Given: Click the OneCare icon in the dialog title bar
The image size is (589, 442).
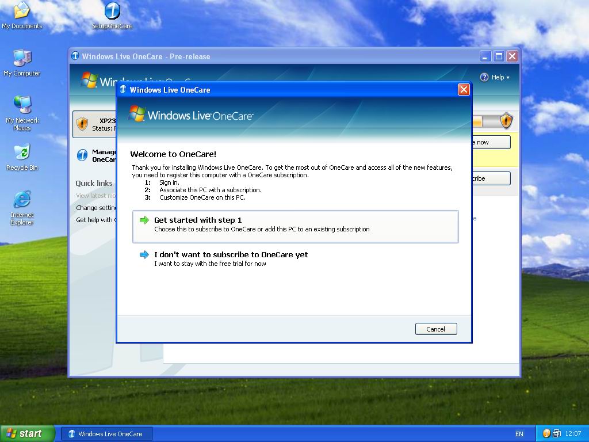Looking at the screenshot, I should (123, 89).
